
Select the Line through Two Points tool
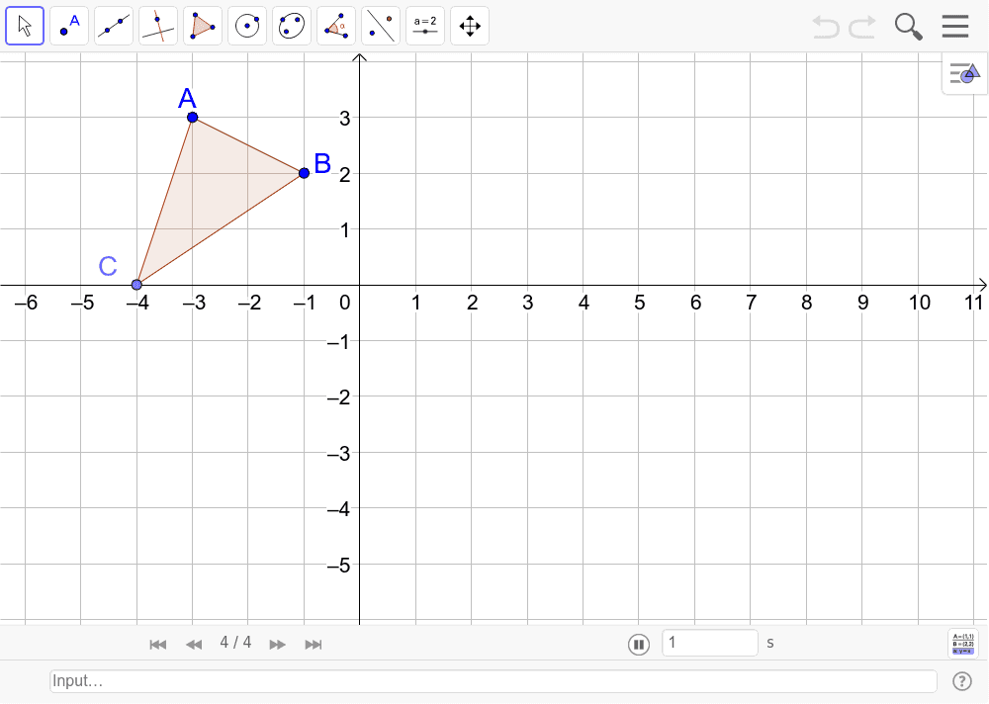(x=113, y=26)
